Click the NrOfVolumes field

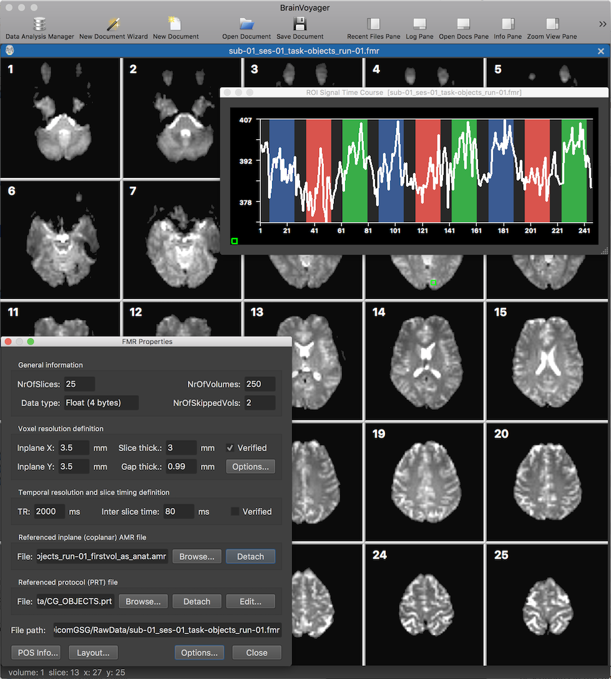(260, 384)
